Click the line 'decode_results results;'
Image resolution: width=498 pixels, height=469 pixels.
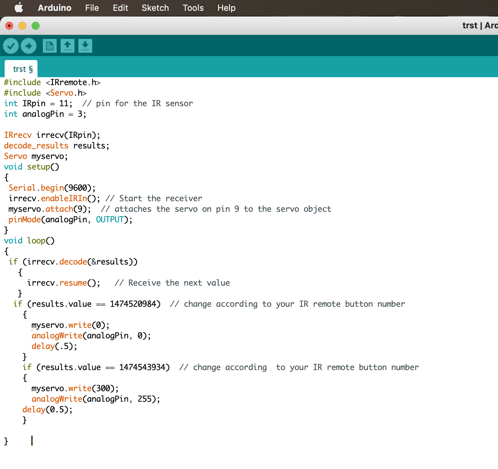pos(57,146)
